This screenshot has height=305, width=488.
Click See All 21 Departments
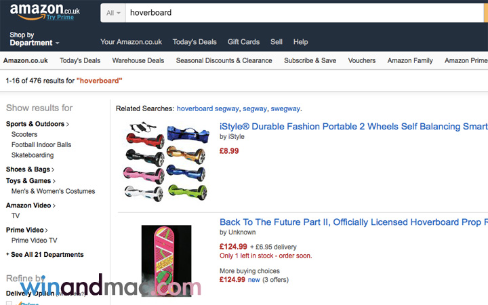[45, 255]
